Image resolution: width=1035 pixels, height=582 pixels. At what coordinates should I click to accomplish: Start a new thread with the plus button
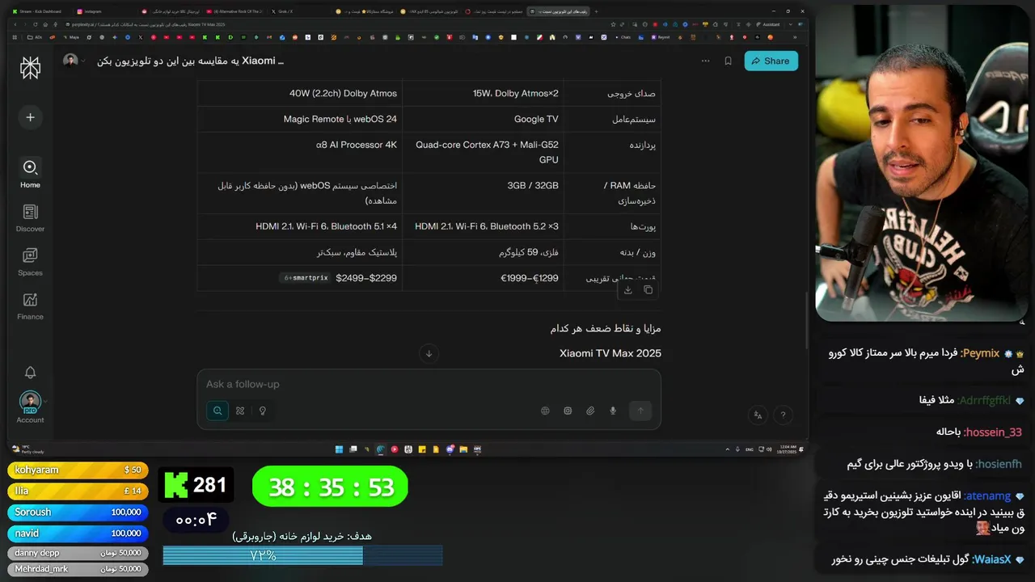(30, 117)
